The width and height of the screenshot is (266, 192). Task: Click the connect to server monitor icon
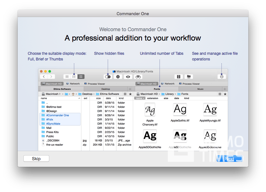(x=189, y=77)
